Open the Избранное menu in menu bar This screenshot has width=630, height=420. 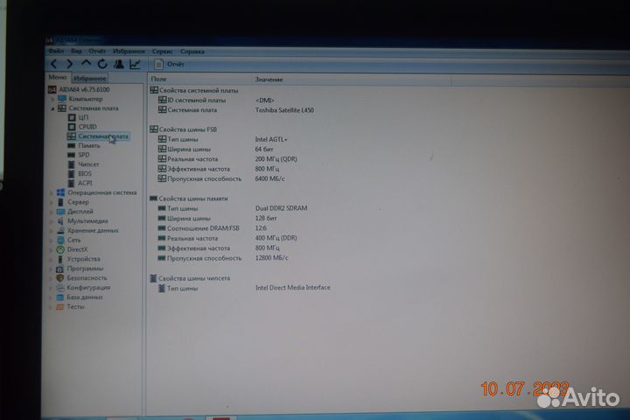129,52
